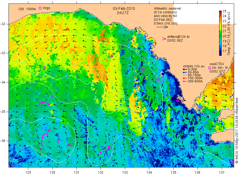Click the colorbar tick label '25'
The image size is (240, 176).
pyautogui.click(x=224, y=11)
